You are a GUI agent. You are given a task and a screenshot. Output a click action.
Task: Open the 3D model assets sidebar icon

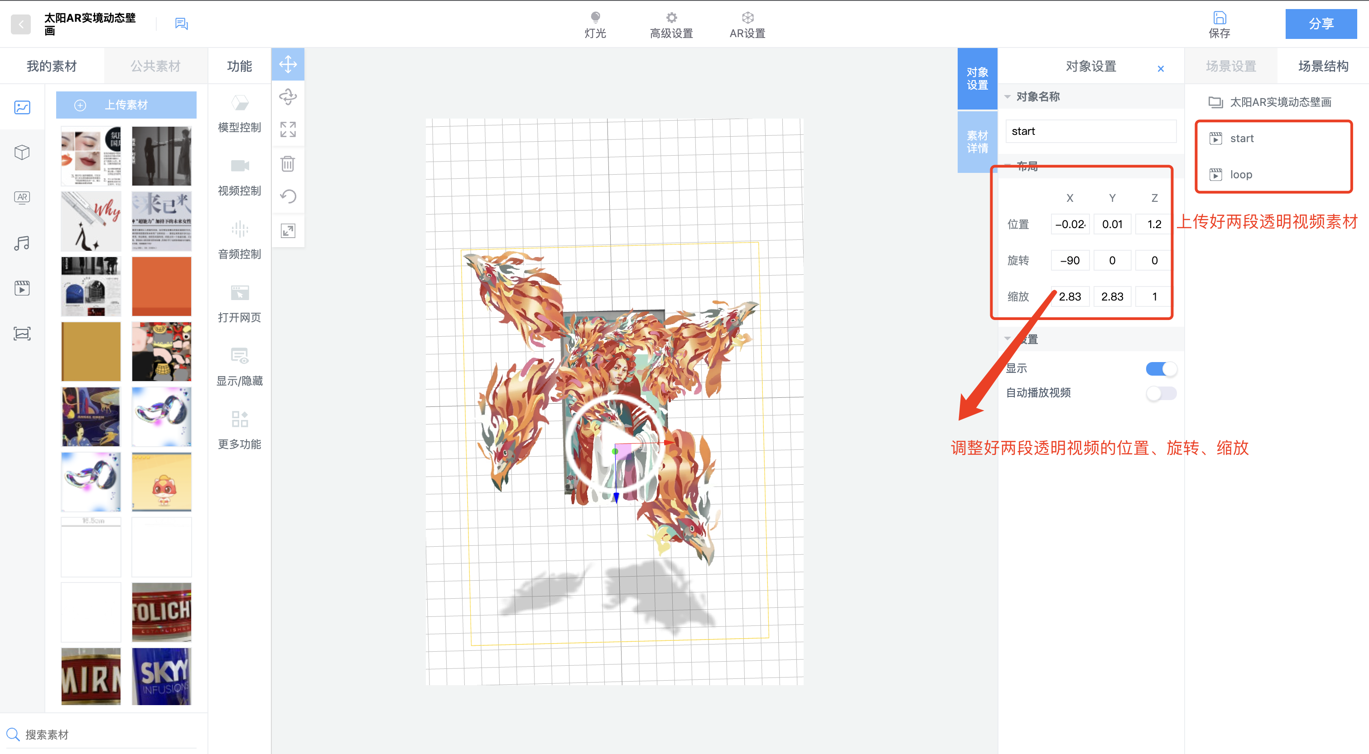coord(22,153)
